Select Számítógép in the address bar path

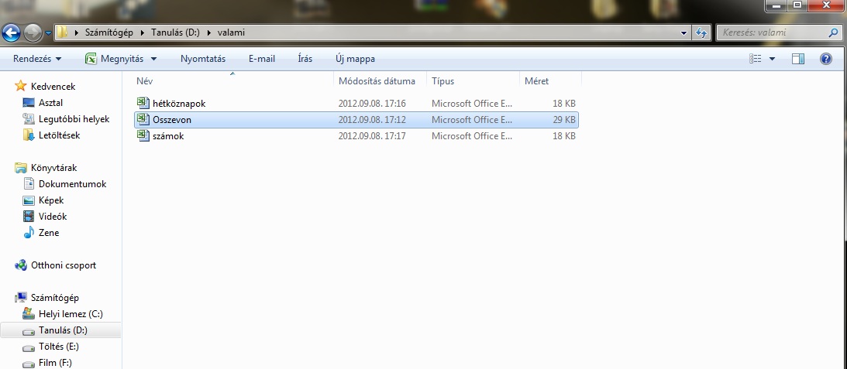[108, 32]
